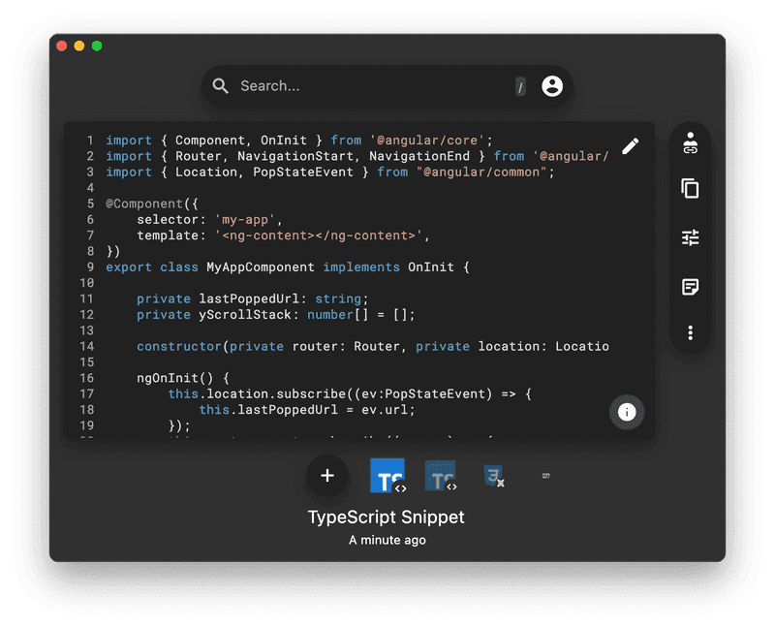The width and height of the screenshot is (775, 627).
Task: Open the notes annotation icon
Action: point(690,287)
